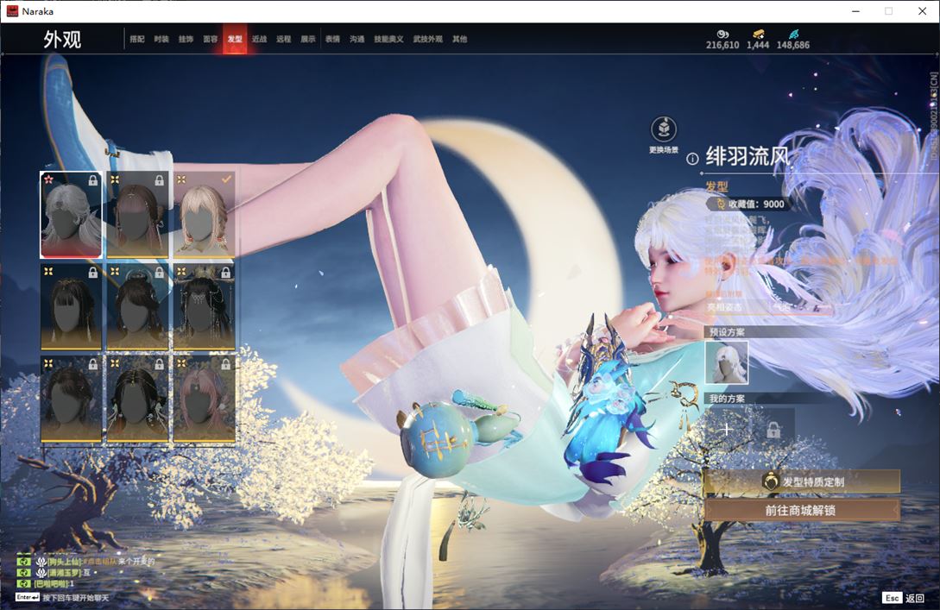This screenshot has height=610, width=940.
Task: Select the black center-part hairstyle in bottom row
Action: (x=137, y=399)
